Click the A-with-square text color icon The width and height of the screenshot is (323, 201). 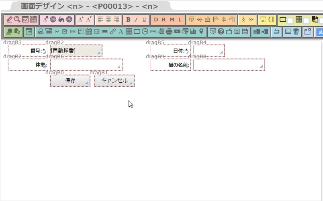point(45,20)
